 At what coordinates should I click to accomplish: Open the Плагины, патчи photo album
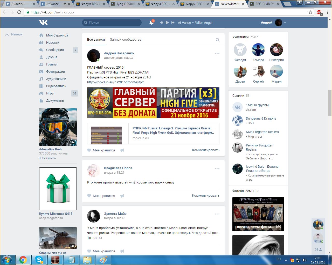[x=258, y=214]
